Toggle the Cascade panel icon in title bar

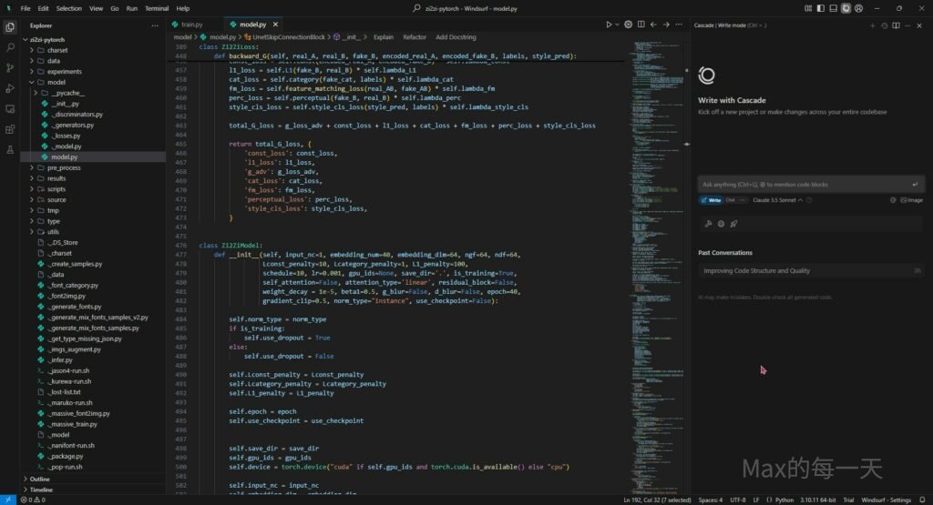(x=846, y=8)
